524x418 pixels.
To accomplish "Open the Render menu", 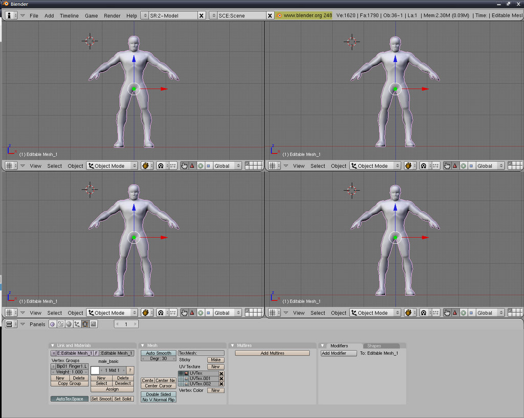I will pos(112,15).
